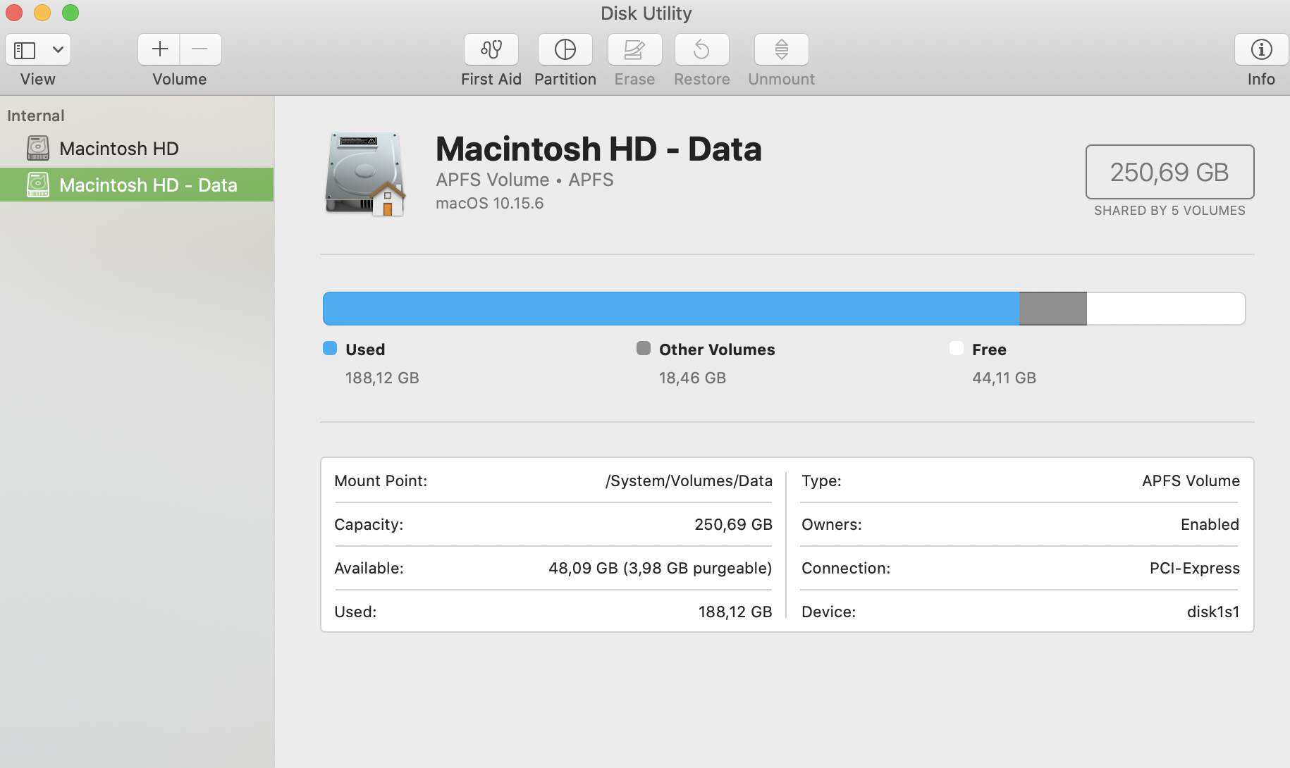Click the blue Used storage bar segment
1290x768 pixels.
(x=670, y=309)
